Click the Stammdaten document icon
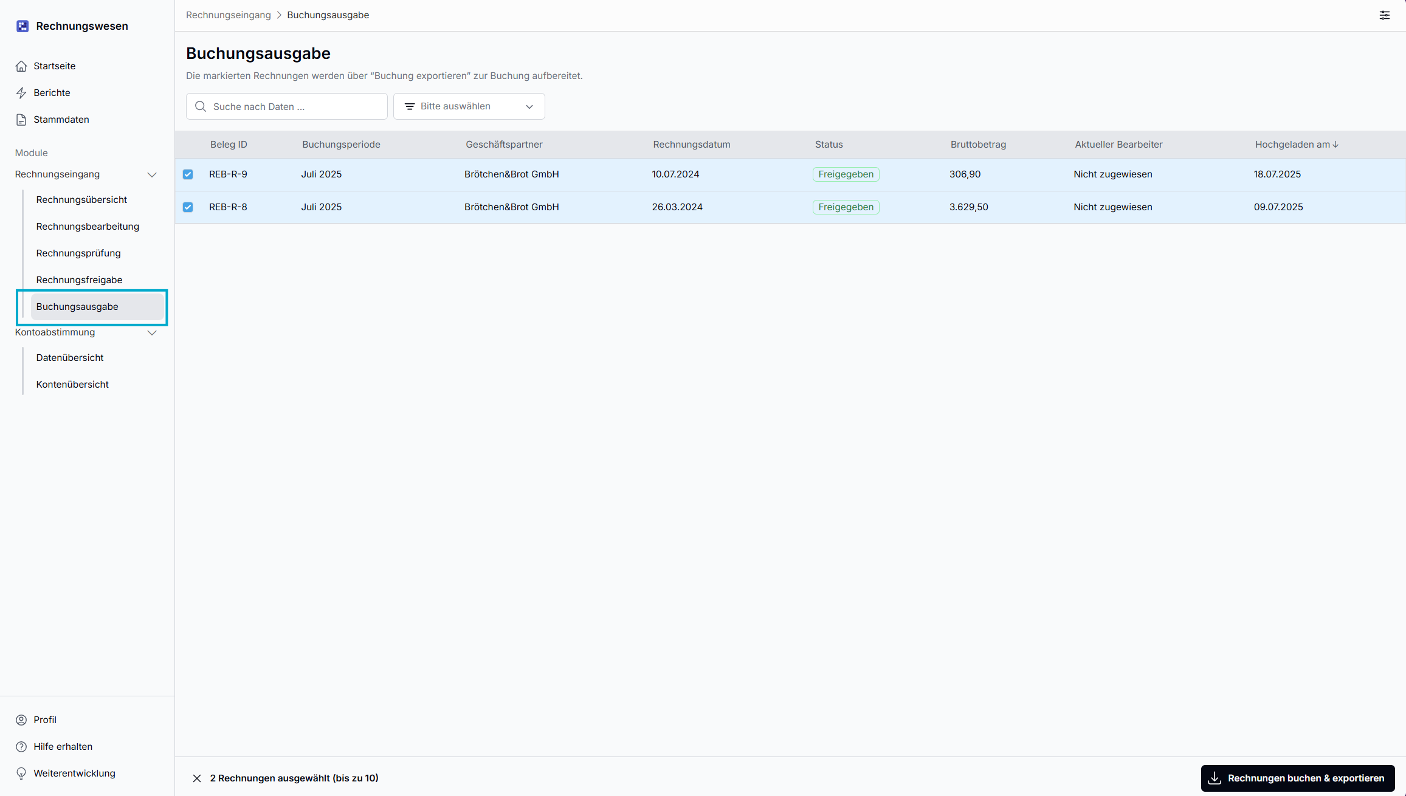The width and height of the screenshot is (1406, 796). point(21,120)
